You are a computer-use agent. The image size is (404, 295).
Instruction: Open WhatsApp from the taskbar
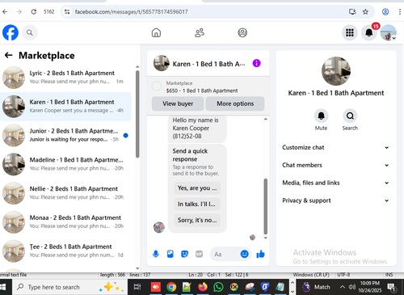[218, 287]
